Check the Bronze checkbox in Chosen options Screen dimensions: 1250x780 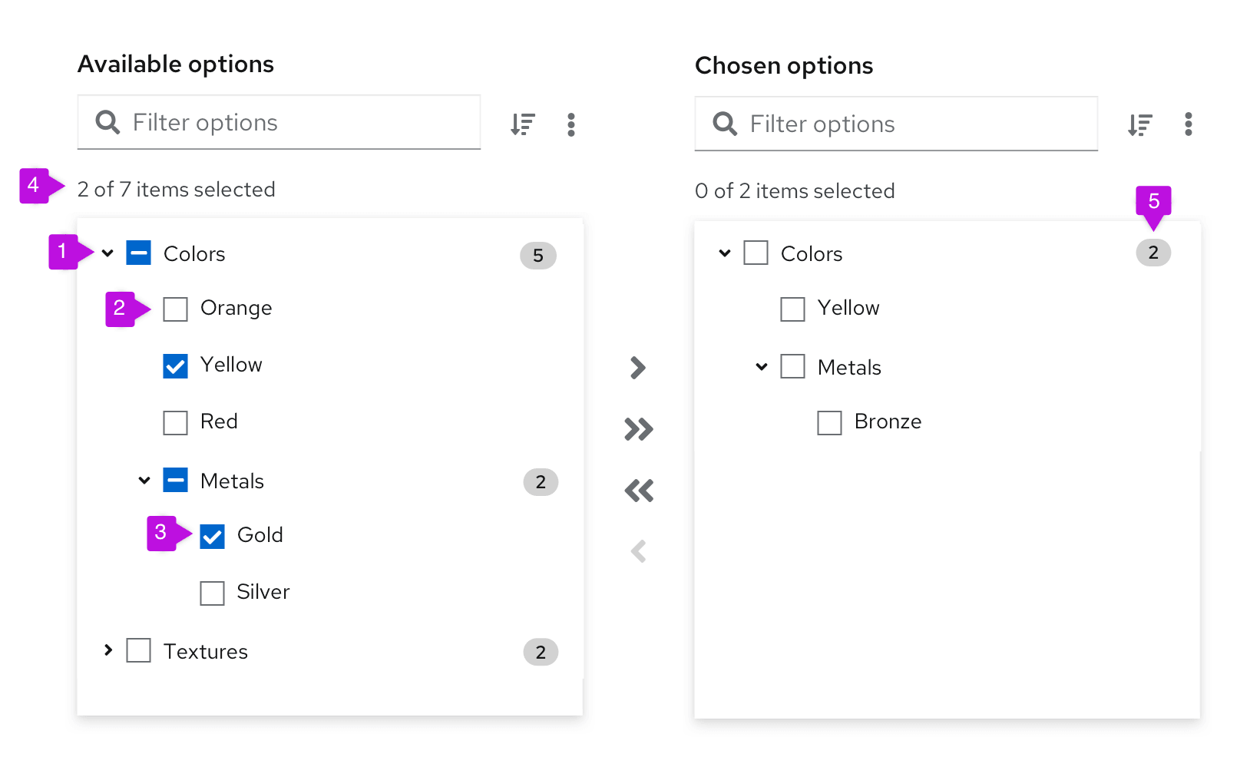click(829, 423)
